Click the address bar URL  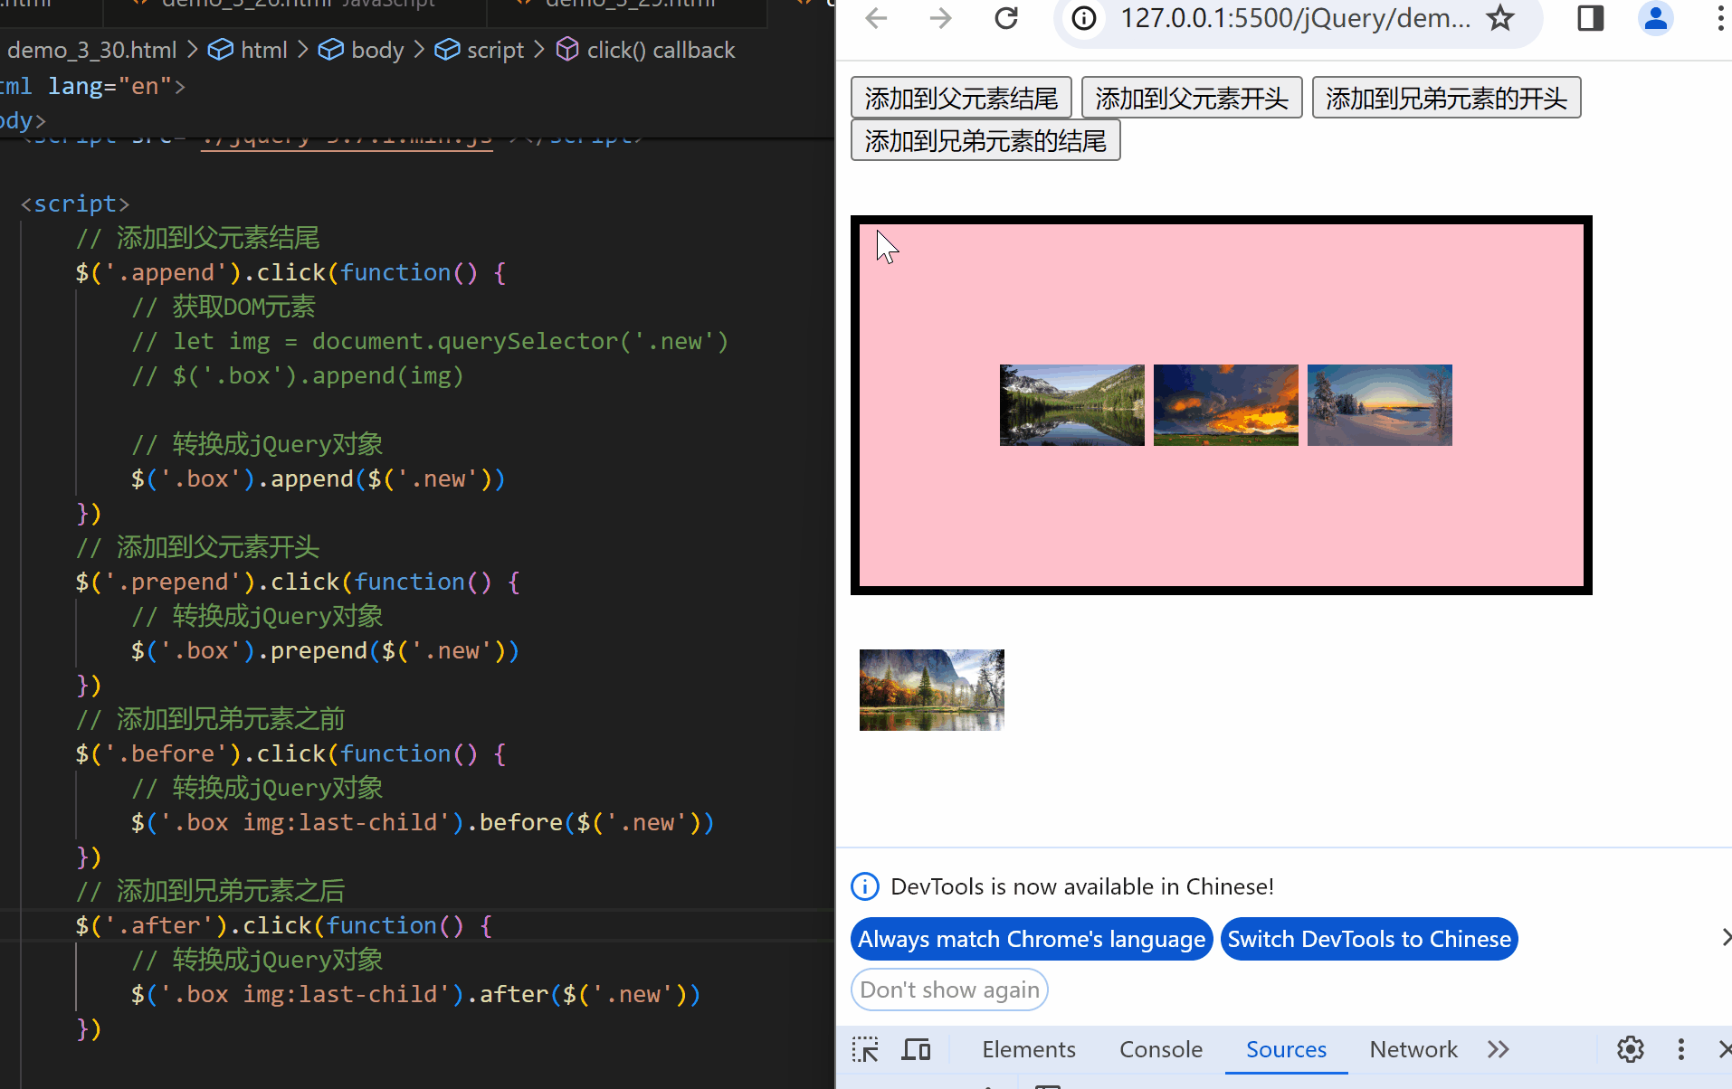coord(1295,17)
